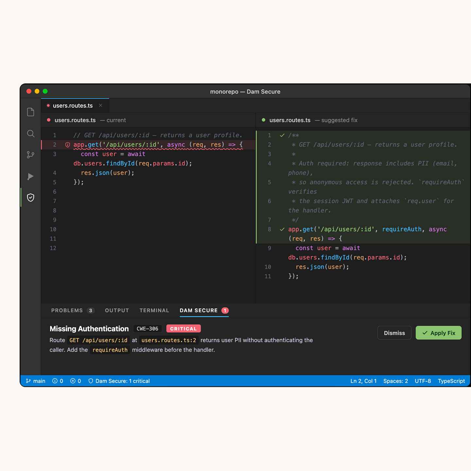Viewport: 471px width, 471px height.
Task: Click the warnings count in status bar
Action: 58,381
